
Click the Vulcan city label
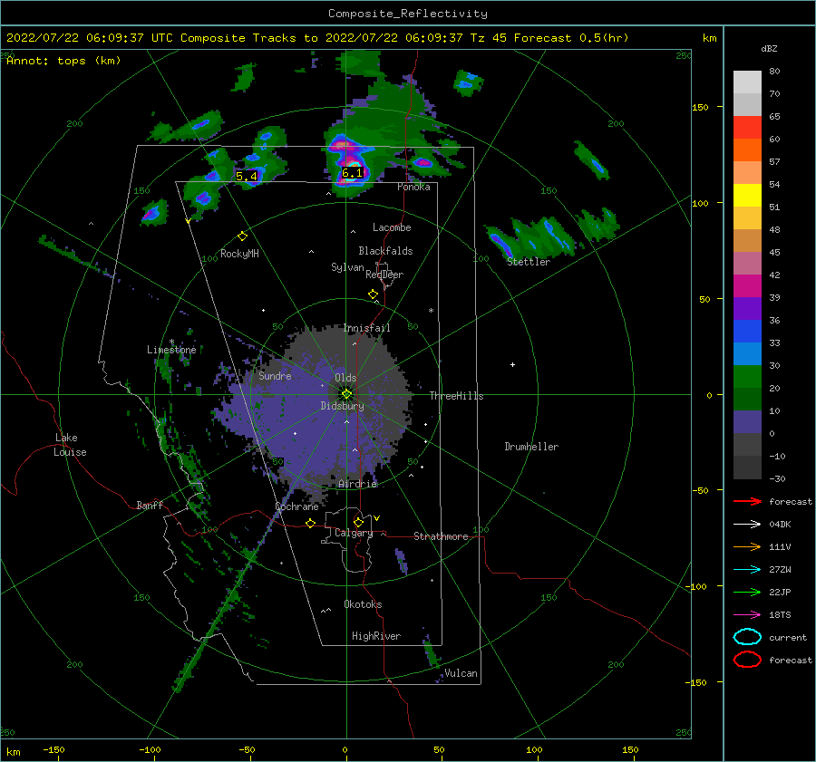click(461, 673)
